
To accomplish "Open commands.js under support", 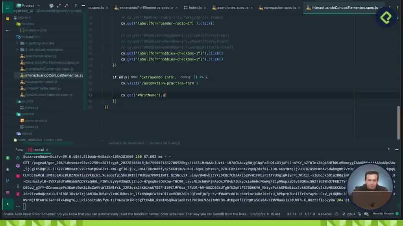I will click(x=34, y=120).
